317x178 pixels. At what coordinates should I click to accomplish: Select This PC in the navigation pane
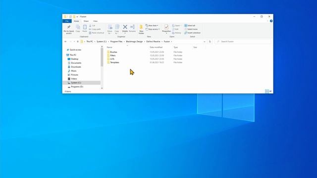tap(73, 55)
